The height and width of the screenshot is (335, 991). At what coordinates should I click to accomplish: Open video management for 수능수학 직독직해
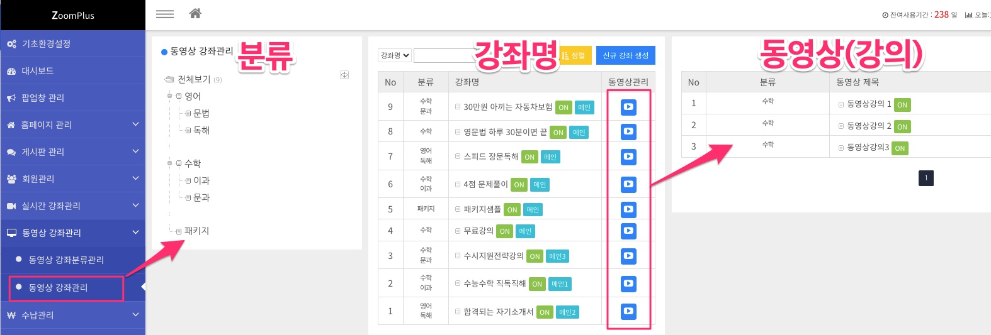click(x=628, y=283)
